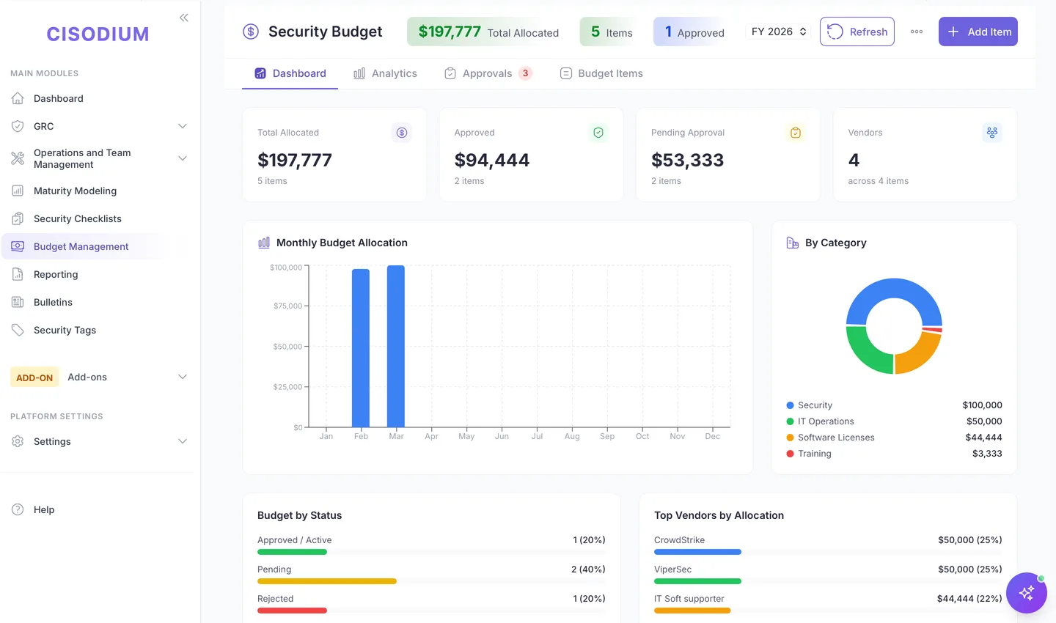Click the Security blue legend dot

(x=790, y=405)
